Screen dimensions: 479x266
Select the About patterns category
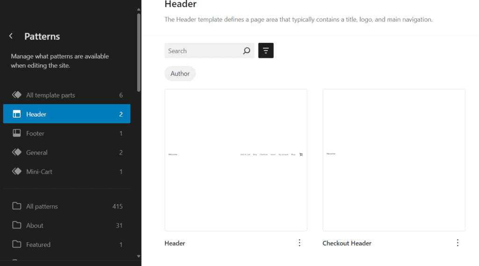pyautogui.click(x=67, y=225)
